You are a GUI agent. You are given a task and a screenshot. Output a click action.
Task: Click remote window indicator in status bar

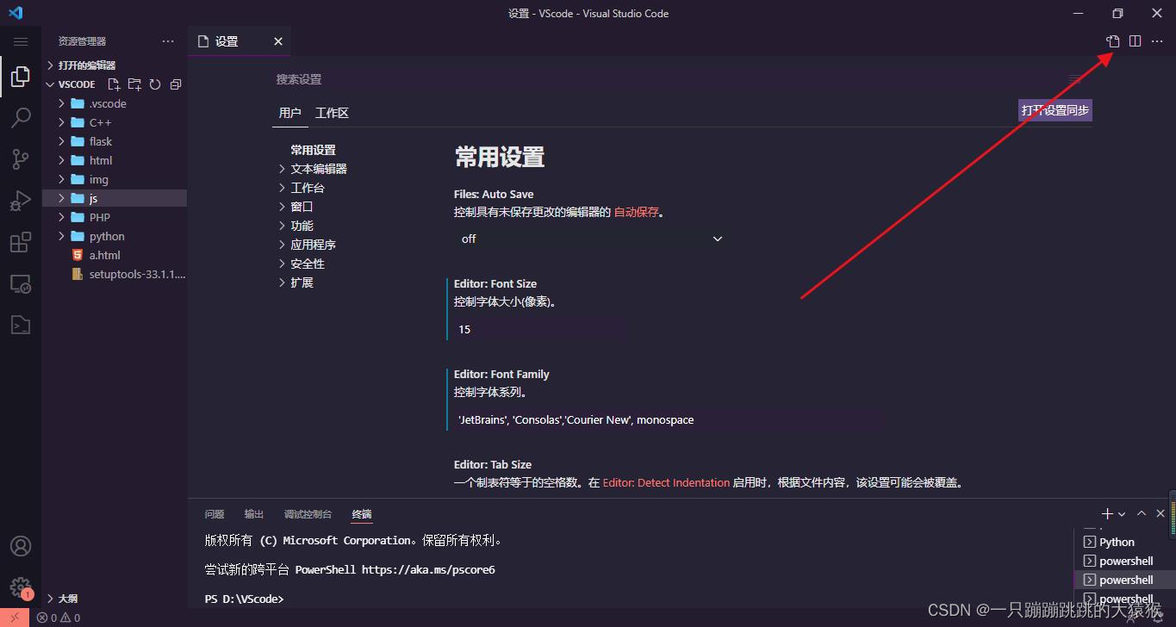click(15, 618)
